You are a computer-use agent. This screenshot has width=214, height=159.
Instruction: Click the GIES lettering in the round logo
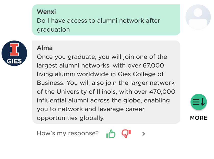point(14,61)
